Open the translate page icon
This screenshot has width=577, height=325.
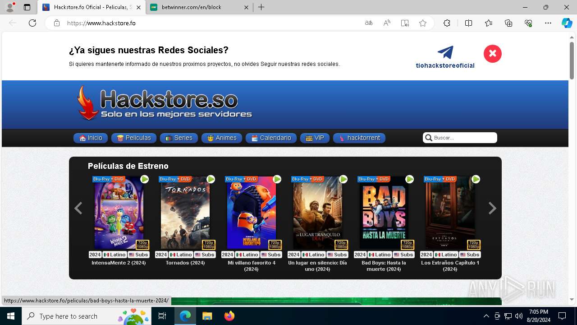pos(369,23)
